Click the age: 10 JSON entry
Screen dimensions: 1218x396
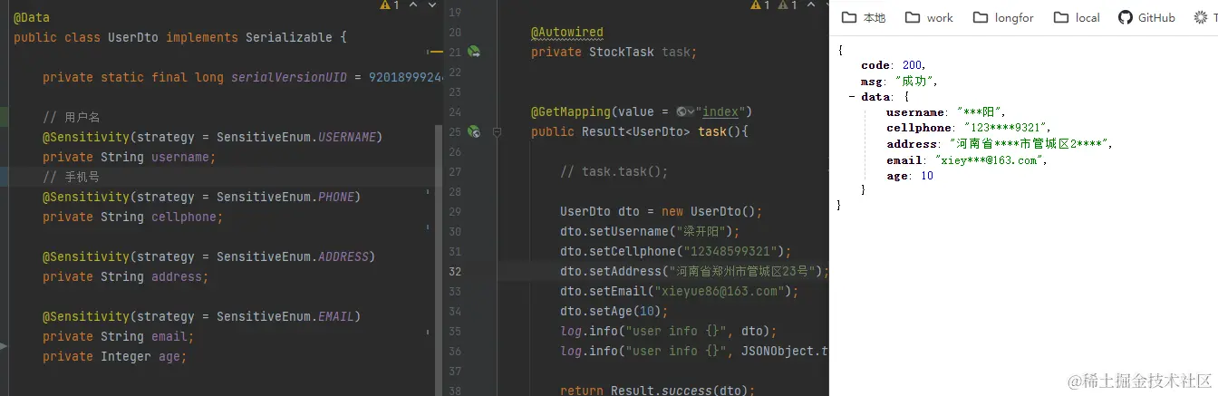pos(910,176)
